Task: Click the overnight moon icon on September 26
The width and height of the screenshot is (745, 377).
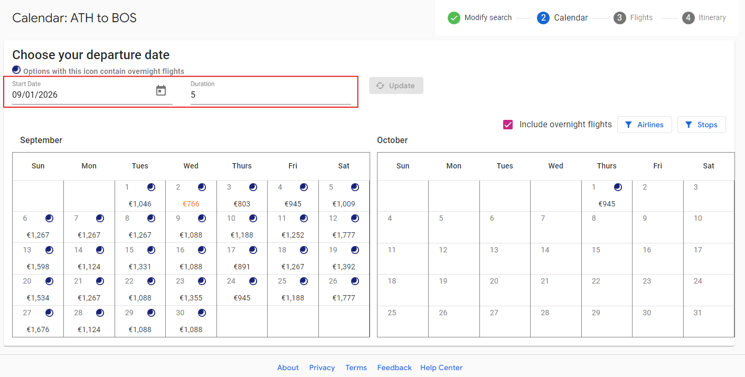Action: 355,281
